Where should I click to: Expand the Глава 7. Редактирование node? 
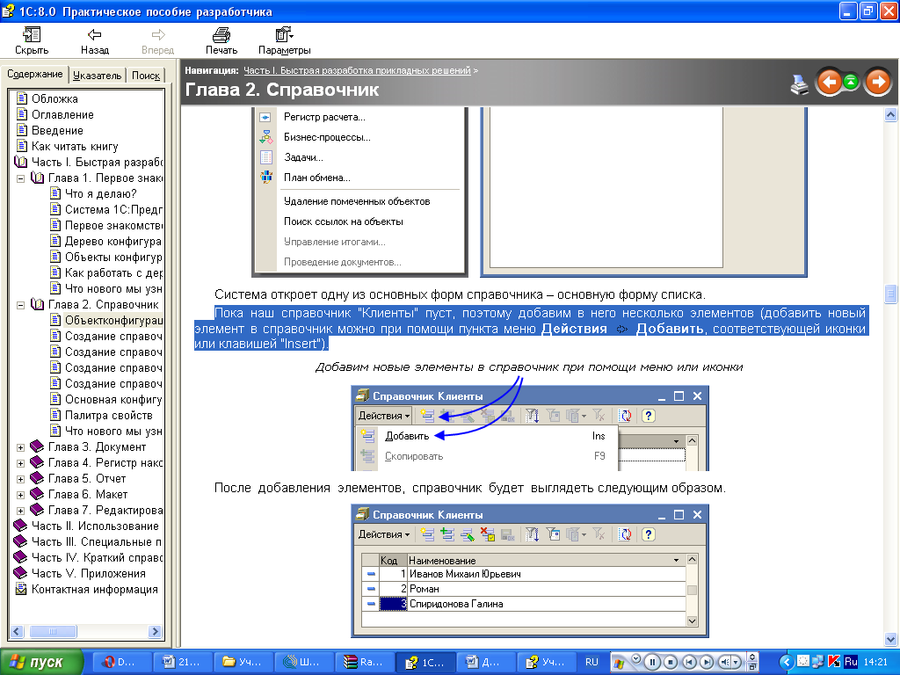[21, 511]
